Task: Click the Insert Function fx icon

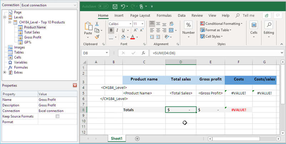Action: click(143, 53)
